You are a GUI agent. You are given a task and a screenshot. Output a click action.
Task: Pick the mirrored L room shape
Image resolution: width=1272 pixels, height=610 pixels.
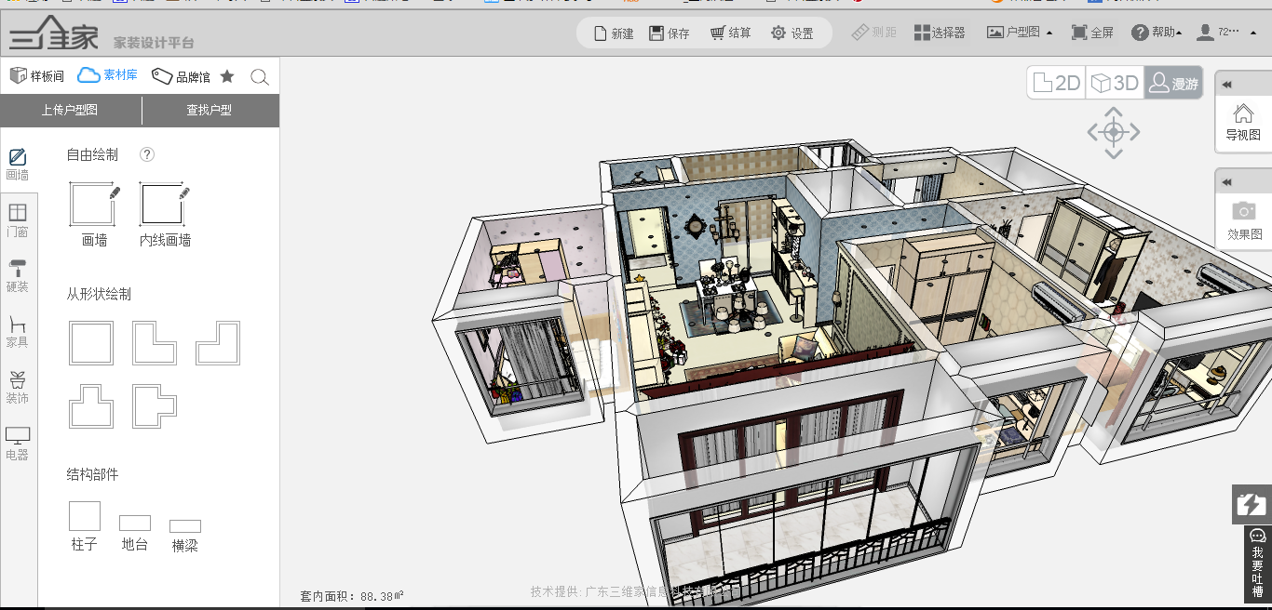(218, 343)
